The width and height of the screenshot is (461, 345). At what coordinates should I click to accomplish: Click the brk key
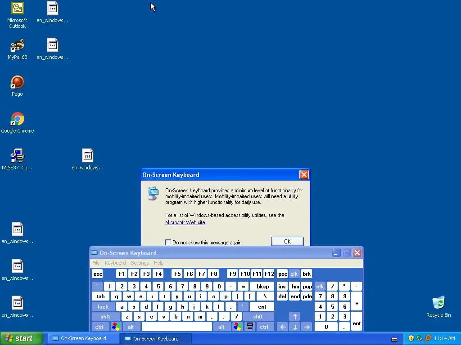[307, 274]
